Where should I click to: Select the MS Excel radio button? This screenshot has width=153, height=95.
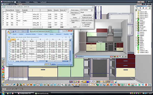pos(83,26)
